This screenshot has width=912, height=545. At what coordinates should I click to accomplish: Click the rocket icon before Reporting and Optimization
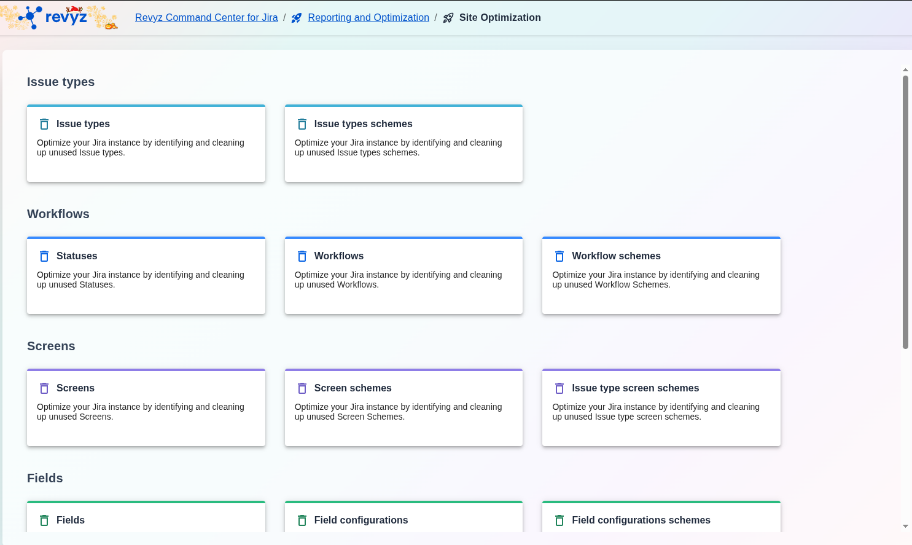297,18
